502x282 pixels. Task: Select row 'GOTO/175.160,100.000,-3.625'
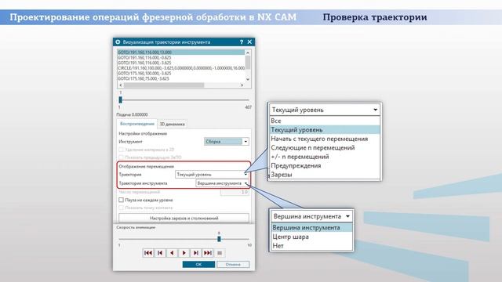click(181, 73)
